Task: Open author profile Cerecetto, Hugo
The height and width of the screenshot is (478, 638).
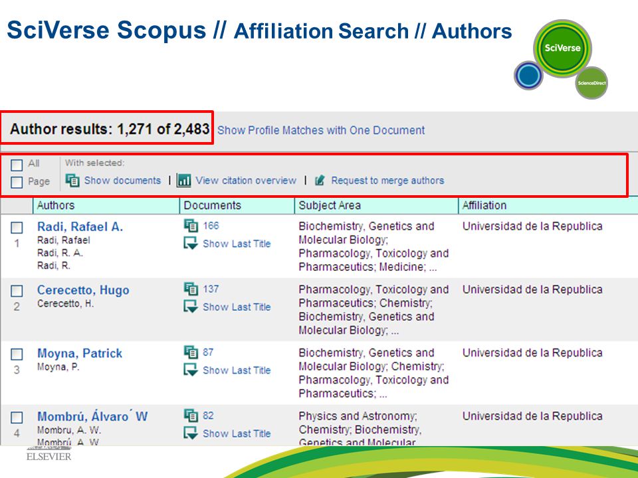Action: pyautogui.click(x=84, y=290)
